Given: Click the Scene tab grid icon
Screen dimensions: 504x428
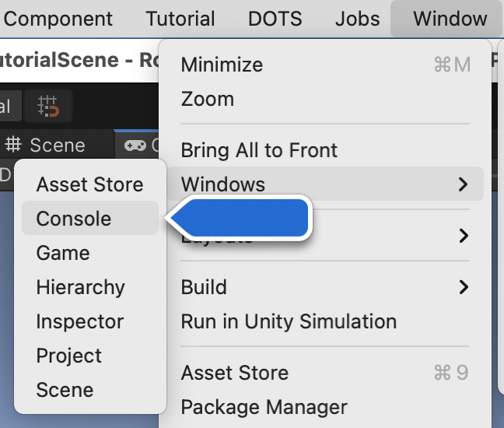Looking at the screenshot, I should point(13,145).
